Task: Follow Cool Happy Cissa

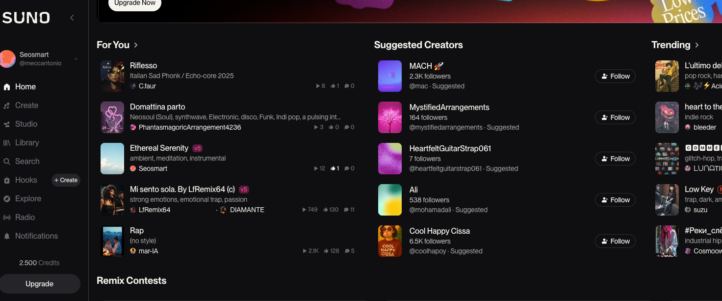Action: (x=615, y=241)
